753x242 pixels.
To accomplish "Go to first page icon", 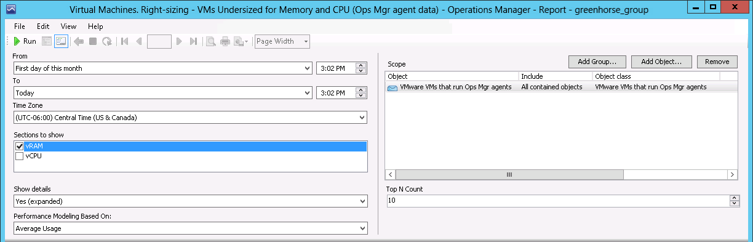I will point(124,41).
